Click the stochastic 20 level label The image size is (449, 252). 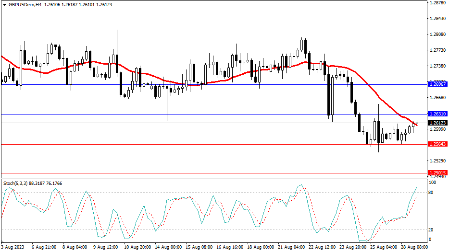(x=432, y=229)
